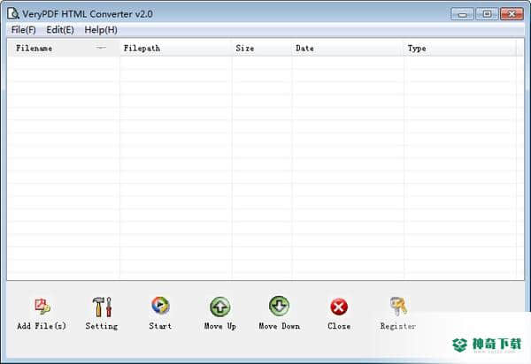The height and width of the screenshot is (364, 531).
Task: Close the window with the red title bar button
Action: (x=512, y=14)
